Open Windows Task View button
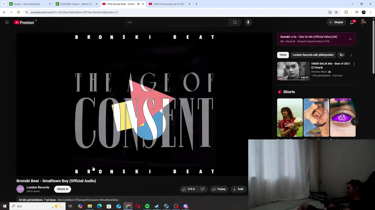The height and width of the screenshot is (210, 375). click(x=70, y=206)
